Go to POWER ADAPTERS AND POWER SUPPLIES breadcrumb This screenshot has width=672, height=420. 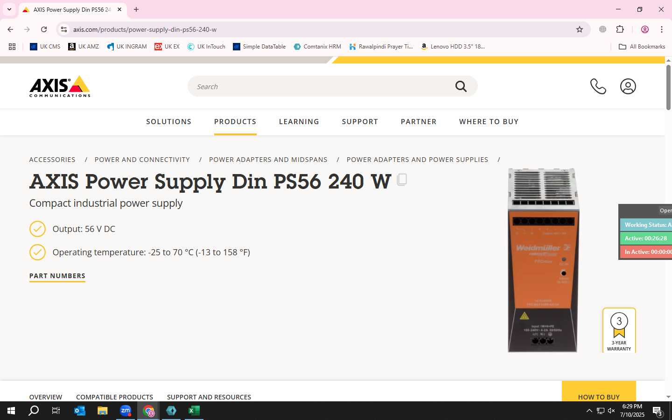coord(417,160)
